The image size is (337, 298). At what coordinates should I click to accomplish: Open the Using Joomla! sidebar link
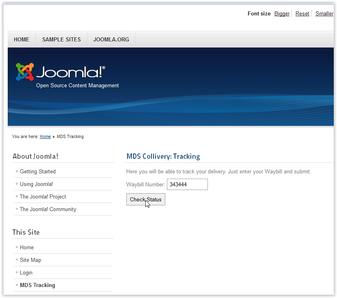point(37,184)
